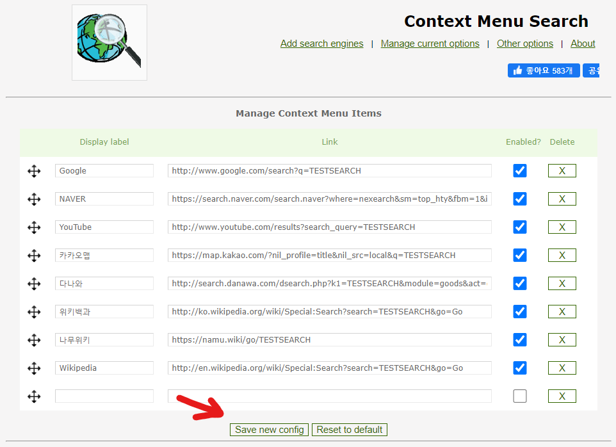Image resolution: width=616 pixels, height=447 pixels.
Task: Uncheck Enabled for 나무위키 row
Action: click(520, 340)
